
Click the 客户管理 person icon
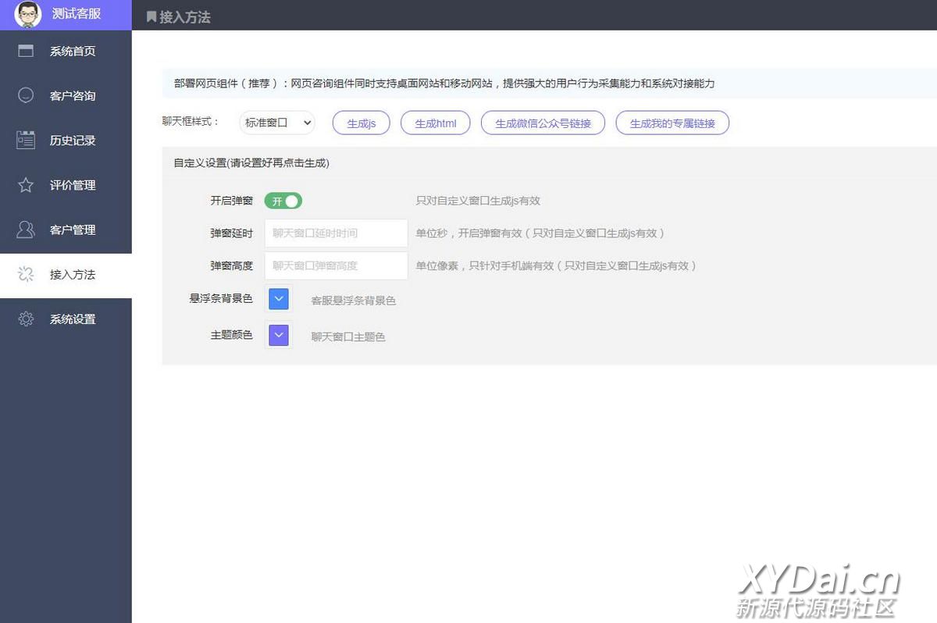(x=26, y=230)
